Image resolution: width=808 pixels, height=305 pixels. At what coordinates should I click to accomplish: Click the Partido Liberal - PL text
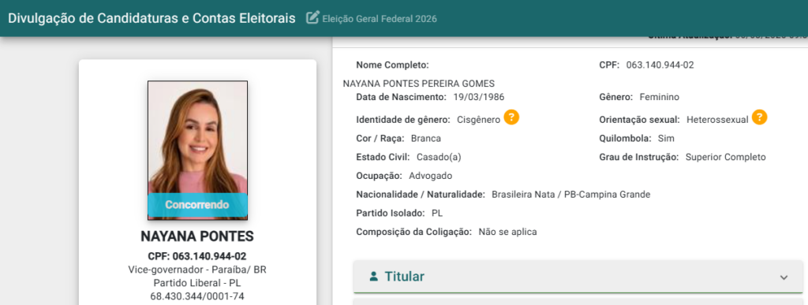(x=197, y=283)
